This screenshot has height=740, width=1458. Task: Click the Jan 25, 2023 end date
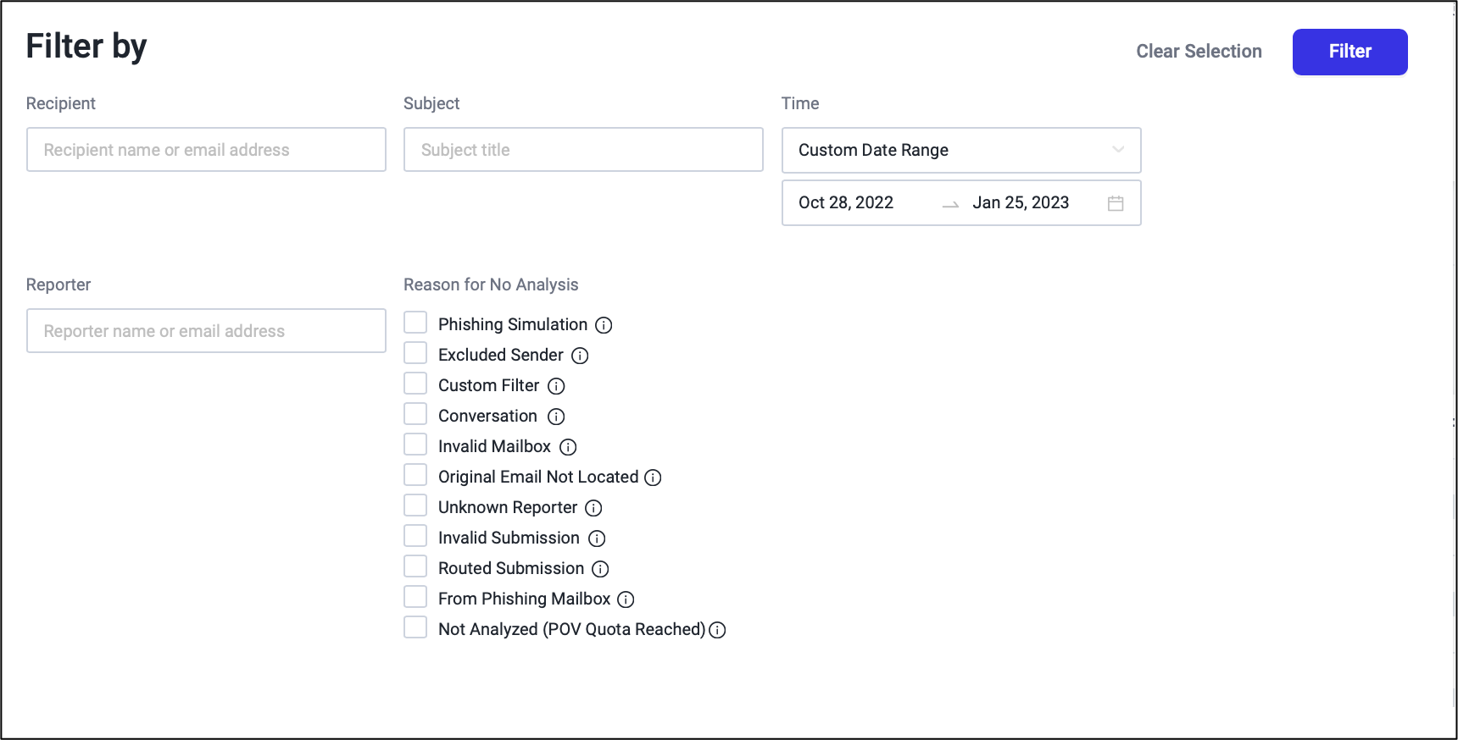[1021, 203]
